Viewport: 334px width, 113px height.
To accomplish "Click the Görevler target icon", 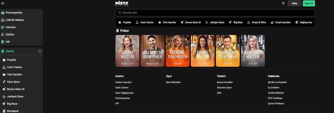I will click(3, 27).
